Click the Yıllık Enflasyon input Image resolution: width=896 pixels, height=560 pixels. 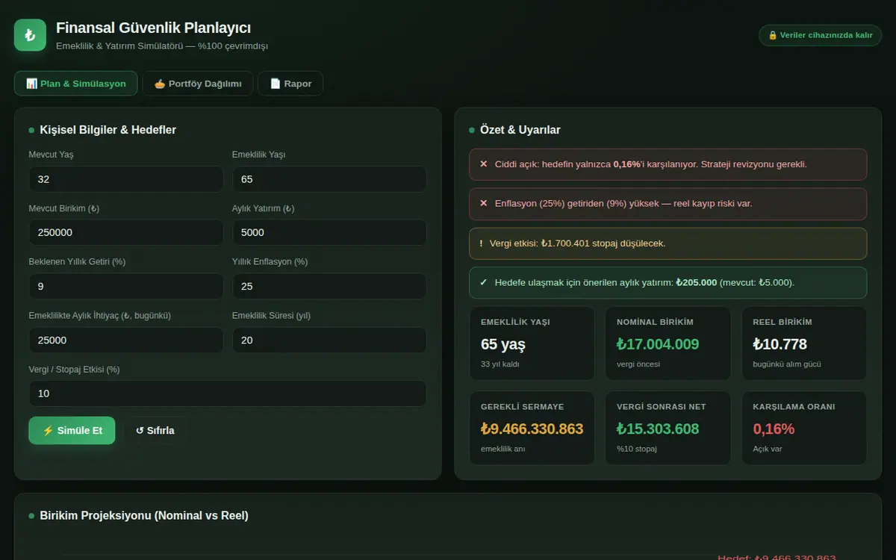pyautogui.click(x=329, y=286)
